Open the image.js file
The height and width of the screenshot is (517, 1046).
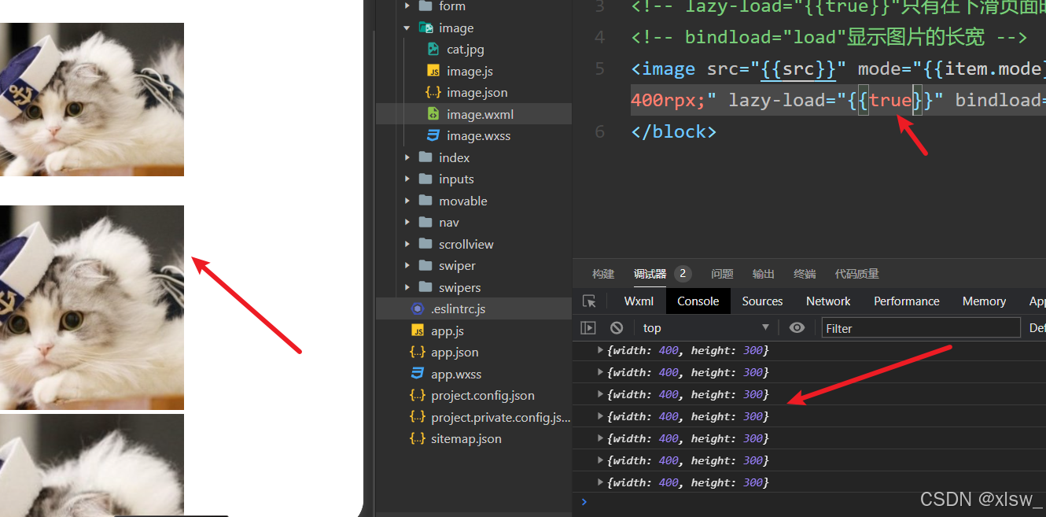coord(470,71)
